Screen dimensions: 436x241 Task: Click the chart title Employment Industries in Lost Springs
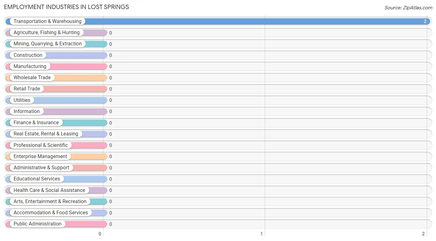[66, 7]
